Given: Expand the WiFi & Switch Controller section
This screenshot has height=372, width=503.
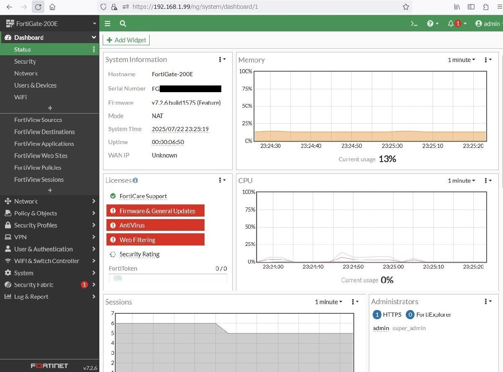Looking at the screenshot, I should click(50, 261).
